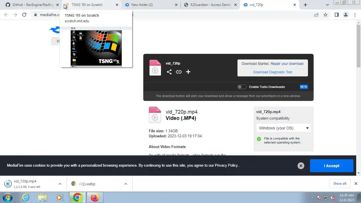
Task: Click scrollbar down arrow
Action: (358, 173)
